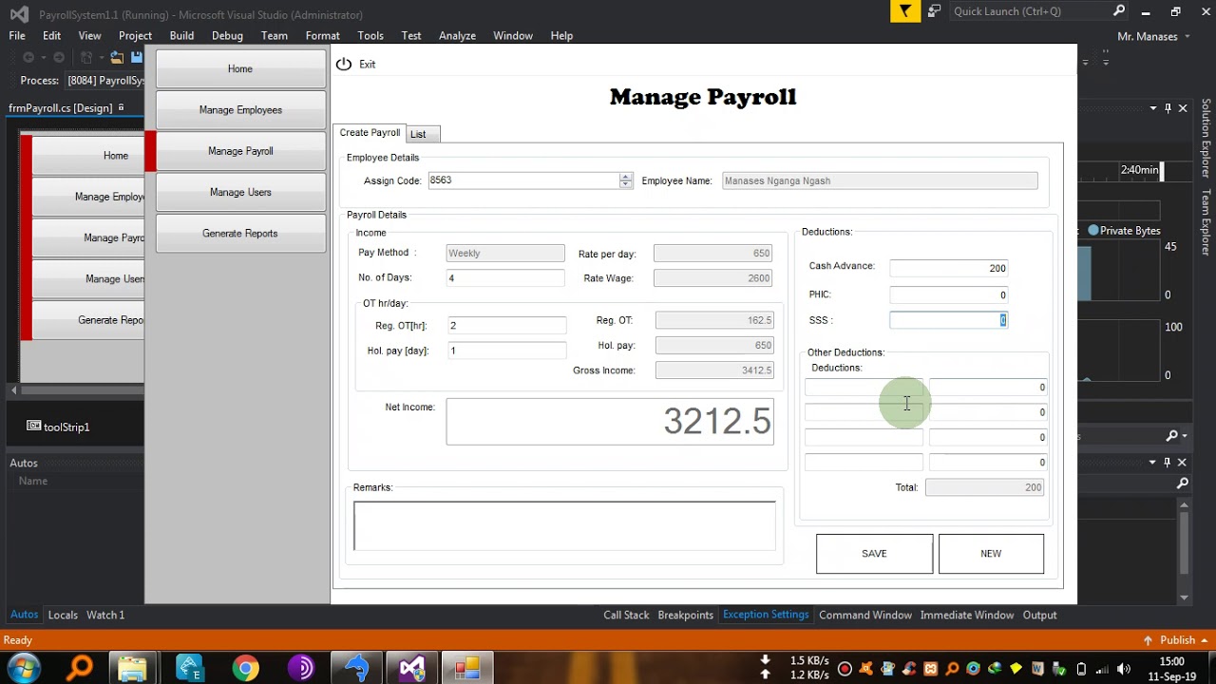Screen dimensions: 1216x684
Task: Expand the search options dropdown in right panel
Action: (x=1184, y=436)
